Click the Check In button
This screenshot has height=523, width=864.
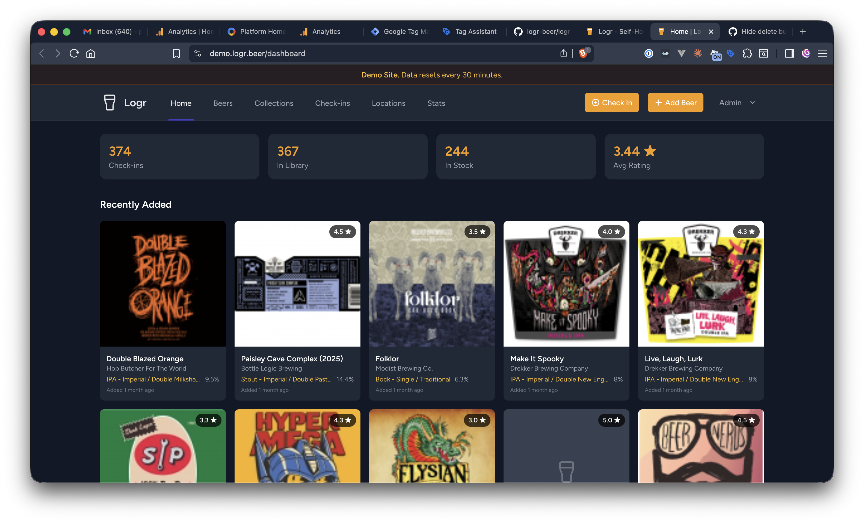[611, 103]
